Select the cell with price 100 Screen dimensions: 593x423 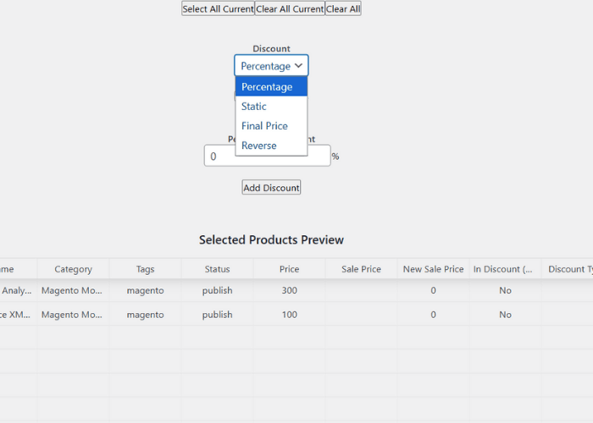tap(289, 315)
